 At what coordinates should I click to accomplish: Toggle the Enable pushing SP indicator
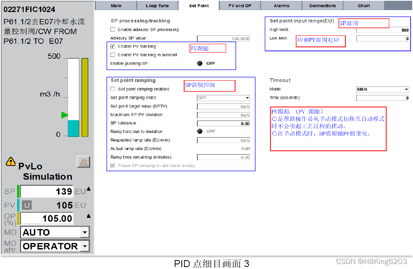click(x=200, y=63)
